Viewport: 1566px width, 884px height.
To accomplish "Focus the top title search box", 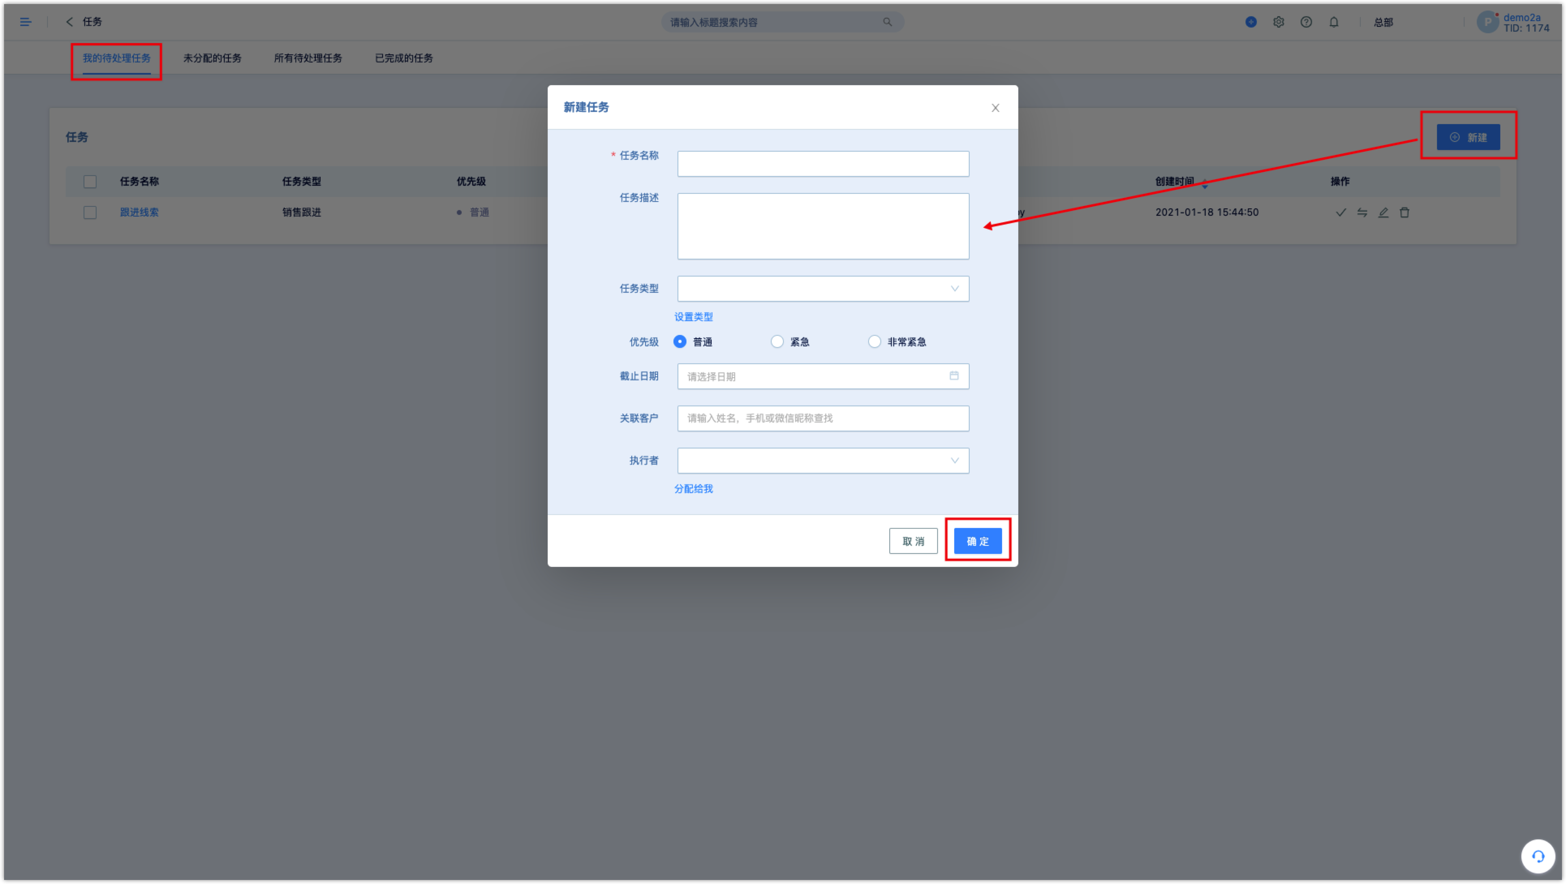I will pos(783,22).
